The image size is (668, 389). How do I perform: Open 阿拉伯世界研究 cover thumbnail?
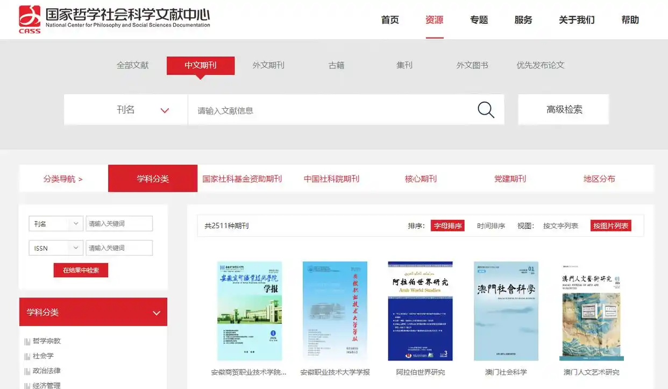pos(421,311)
